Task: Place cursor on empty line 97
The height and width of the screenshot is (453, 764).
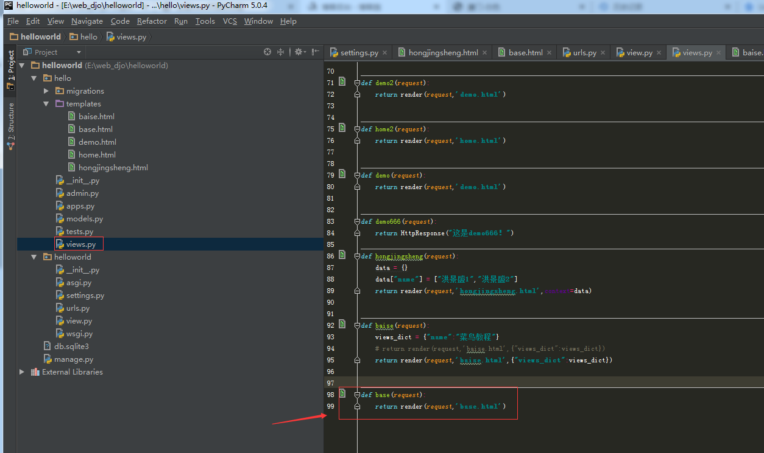Action: coord(561,382)
